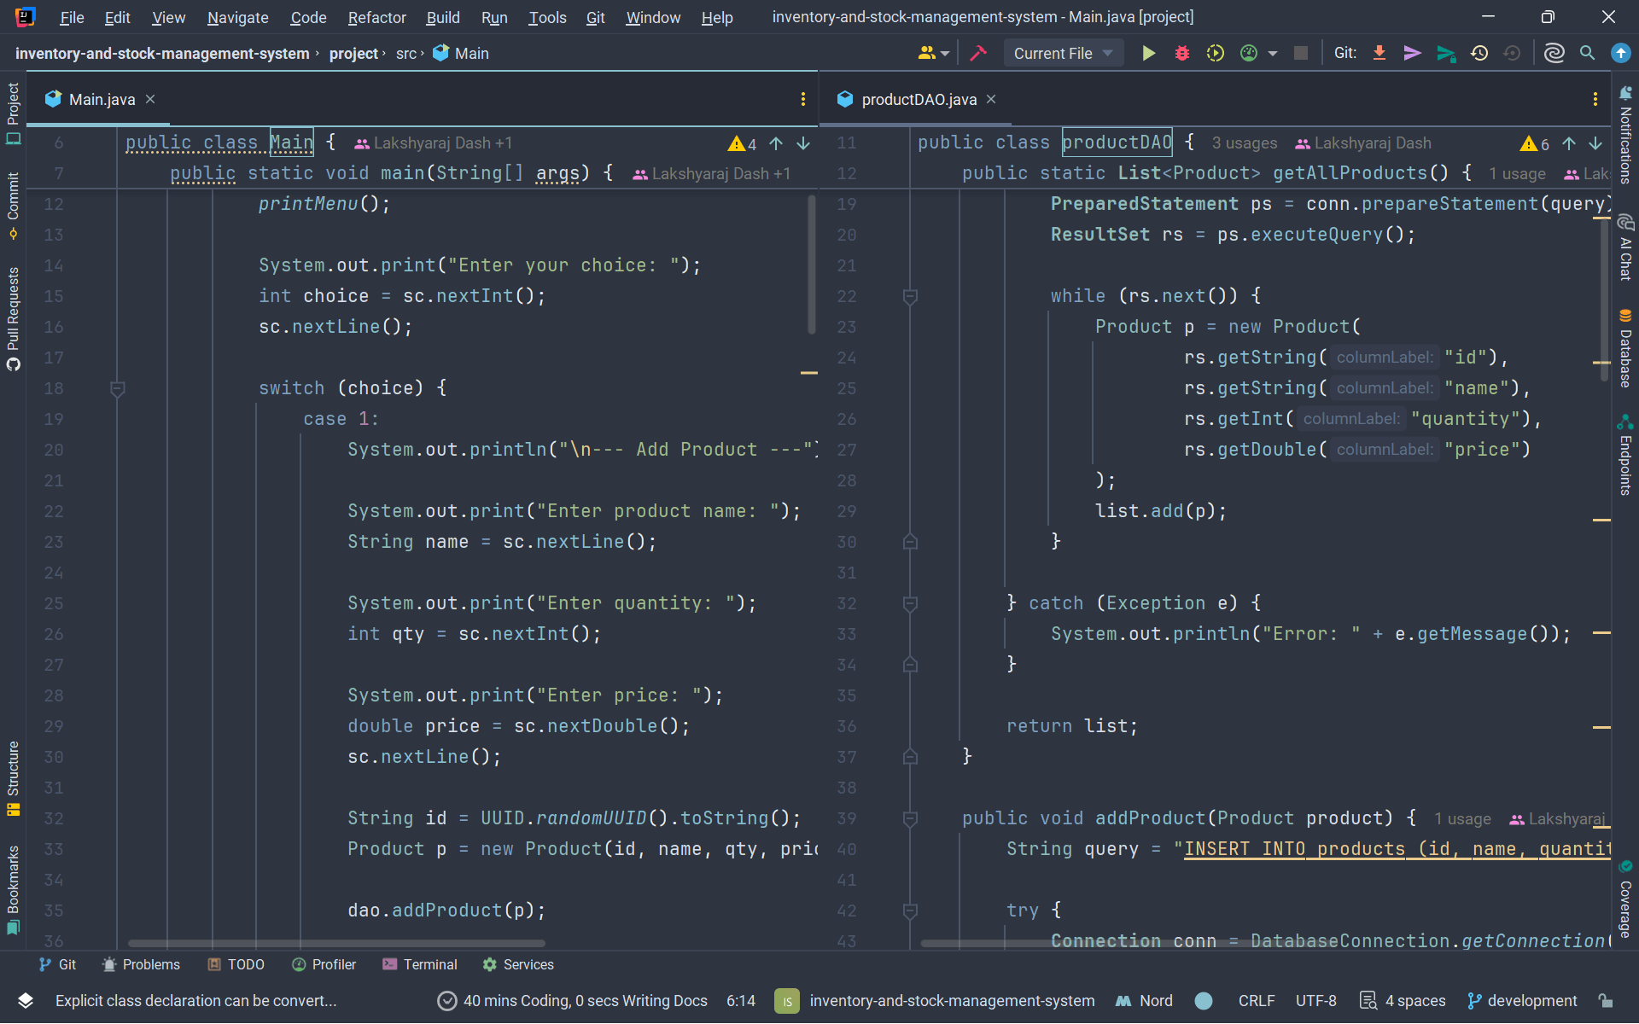The height and width of the screenshot is (1024, 1639).
Task: Click the Git push arrow icon
Action: pos(1445,54)
